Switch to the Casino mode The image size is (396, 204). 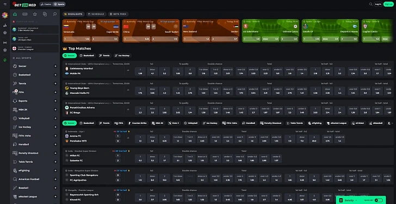coord(46,4)
